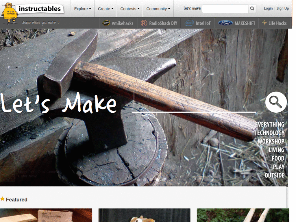Screen dimensions: 296x222
Task: Expand the Create dropdown menu
Action: pos(106,9)
